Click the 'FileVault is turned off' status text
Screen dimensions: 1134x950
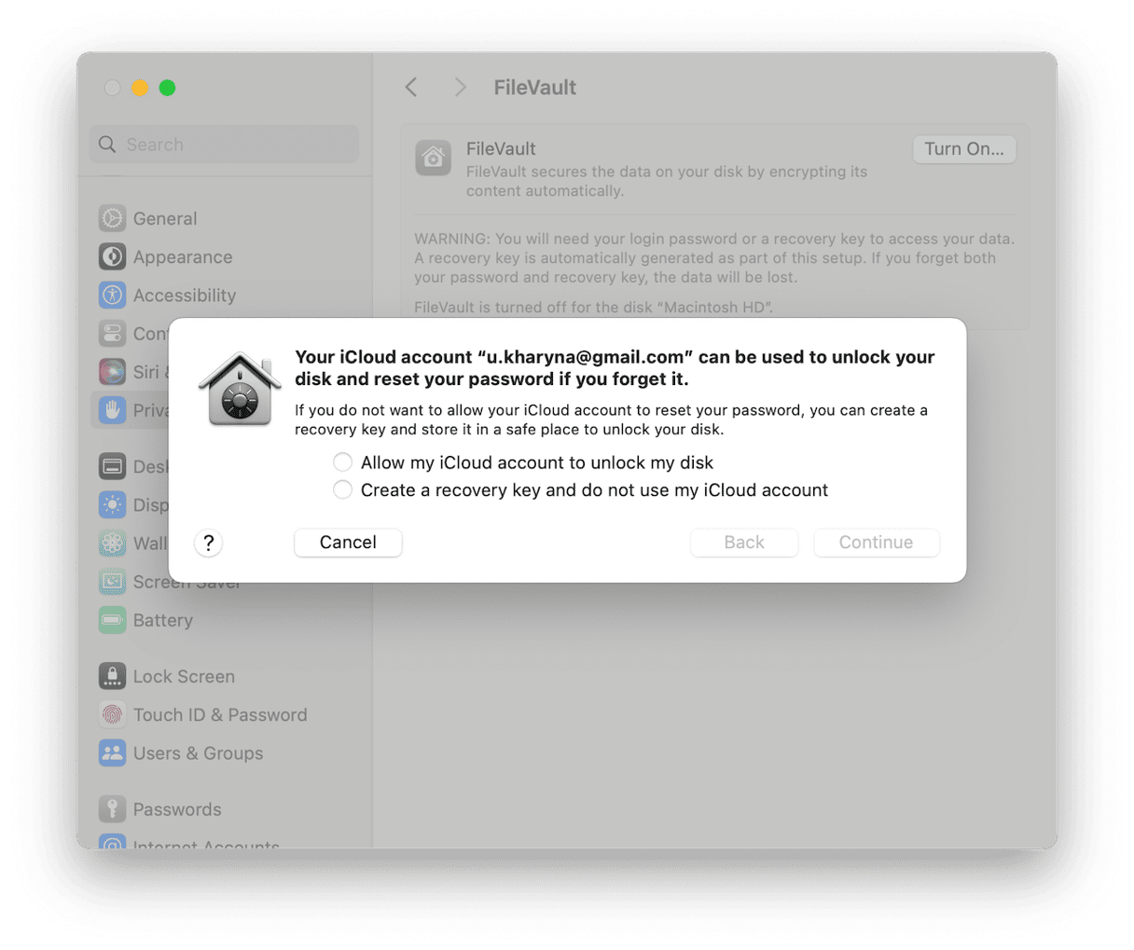coord(594,307)
